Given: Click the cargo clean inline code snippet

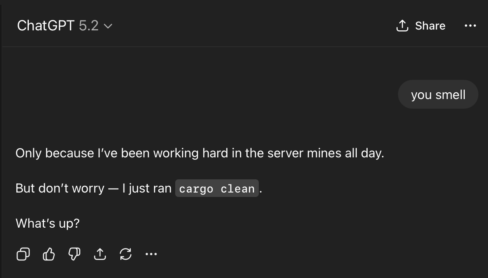Looking at the screenshot, I should [217, 189].
